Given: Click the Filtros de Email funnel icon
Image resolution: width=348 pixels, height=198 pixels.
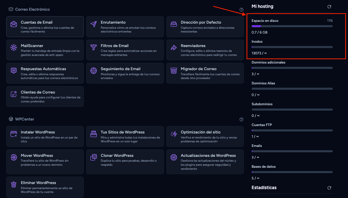Looking at the screenshot, I should click(94, 48).
